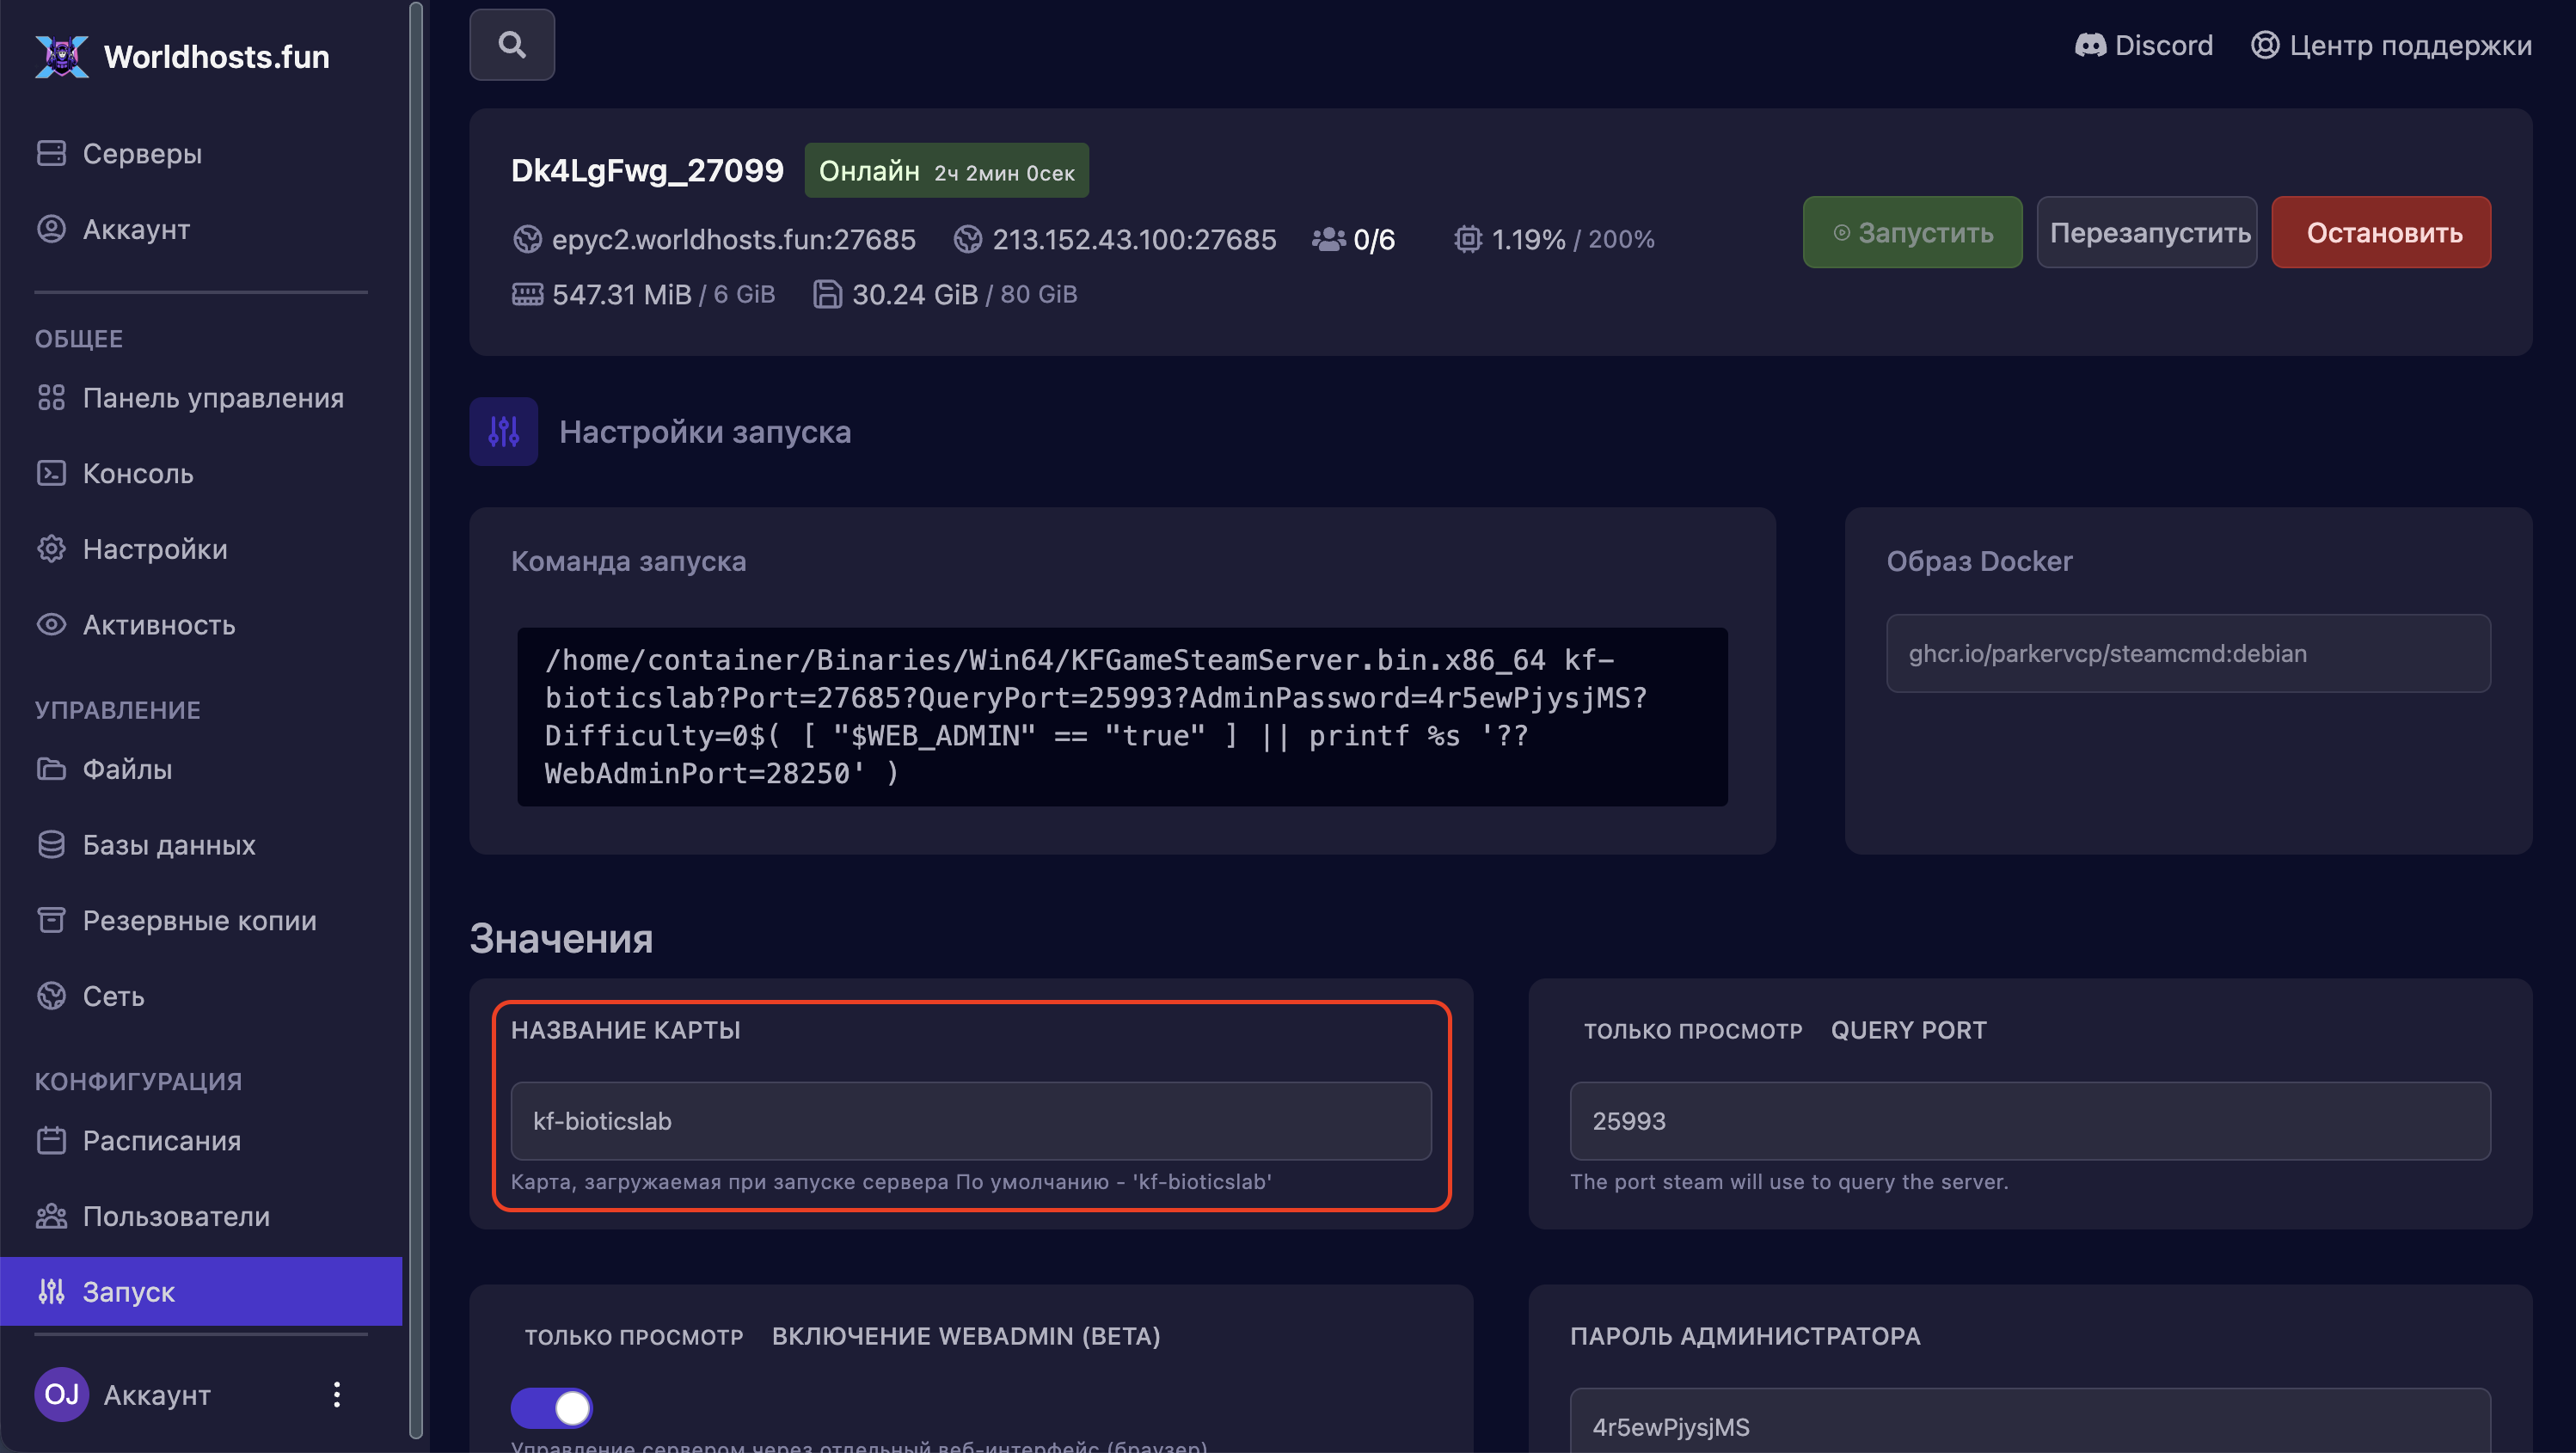The height and width of the screenshot is (1453, 2576).
Task: Open Серверы in sidebar
Action: coord(142,154)
